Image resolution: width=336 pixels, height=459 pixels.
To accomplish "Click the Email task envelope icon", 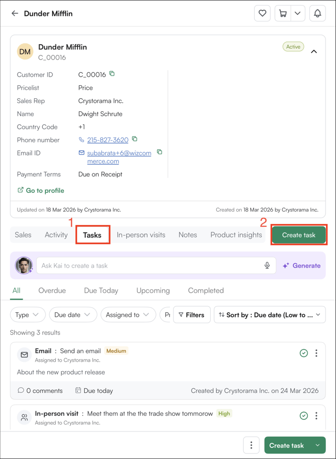I will (24, 355).
